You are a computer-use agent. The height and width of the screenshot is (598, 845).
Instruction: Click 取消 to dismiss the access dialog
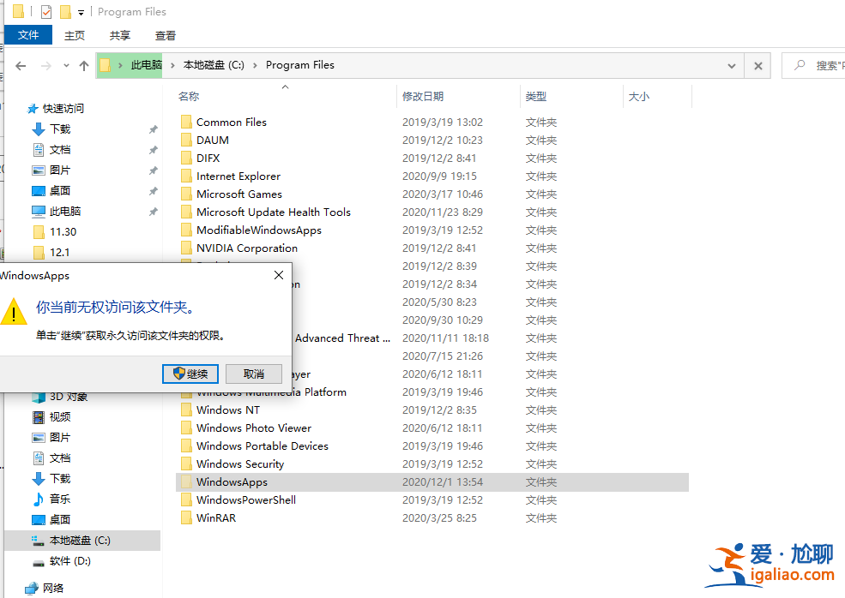(255, 374)
